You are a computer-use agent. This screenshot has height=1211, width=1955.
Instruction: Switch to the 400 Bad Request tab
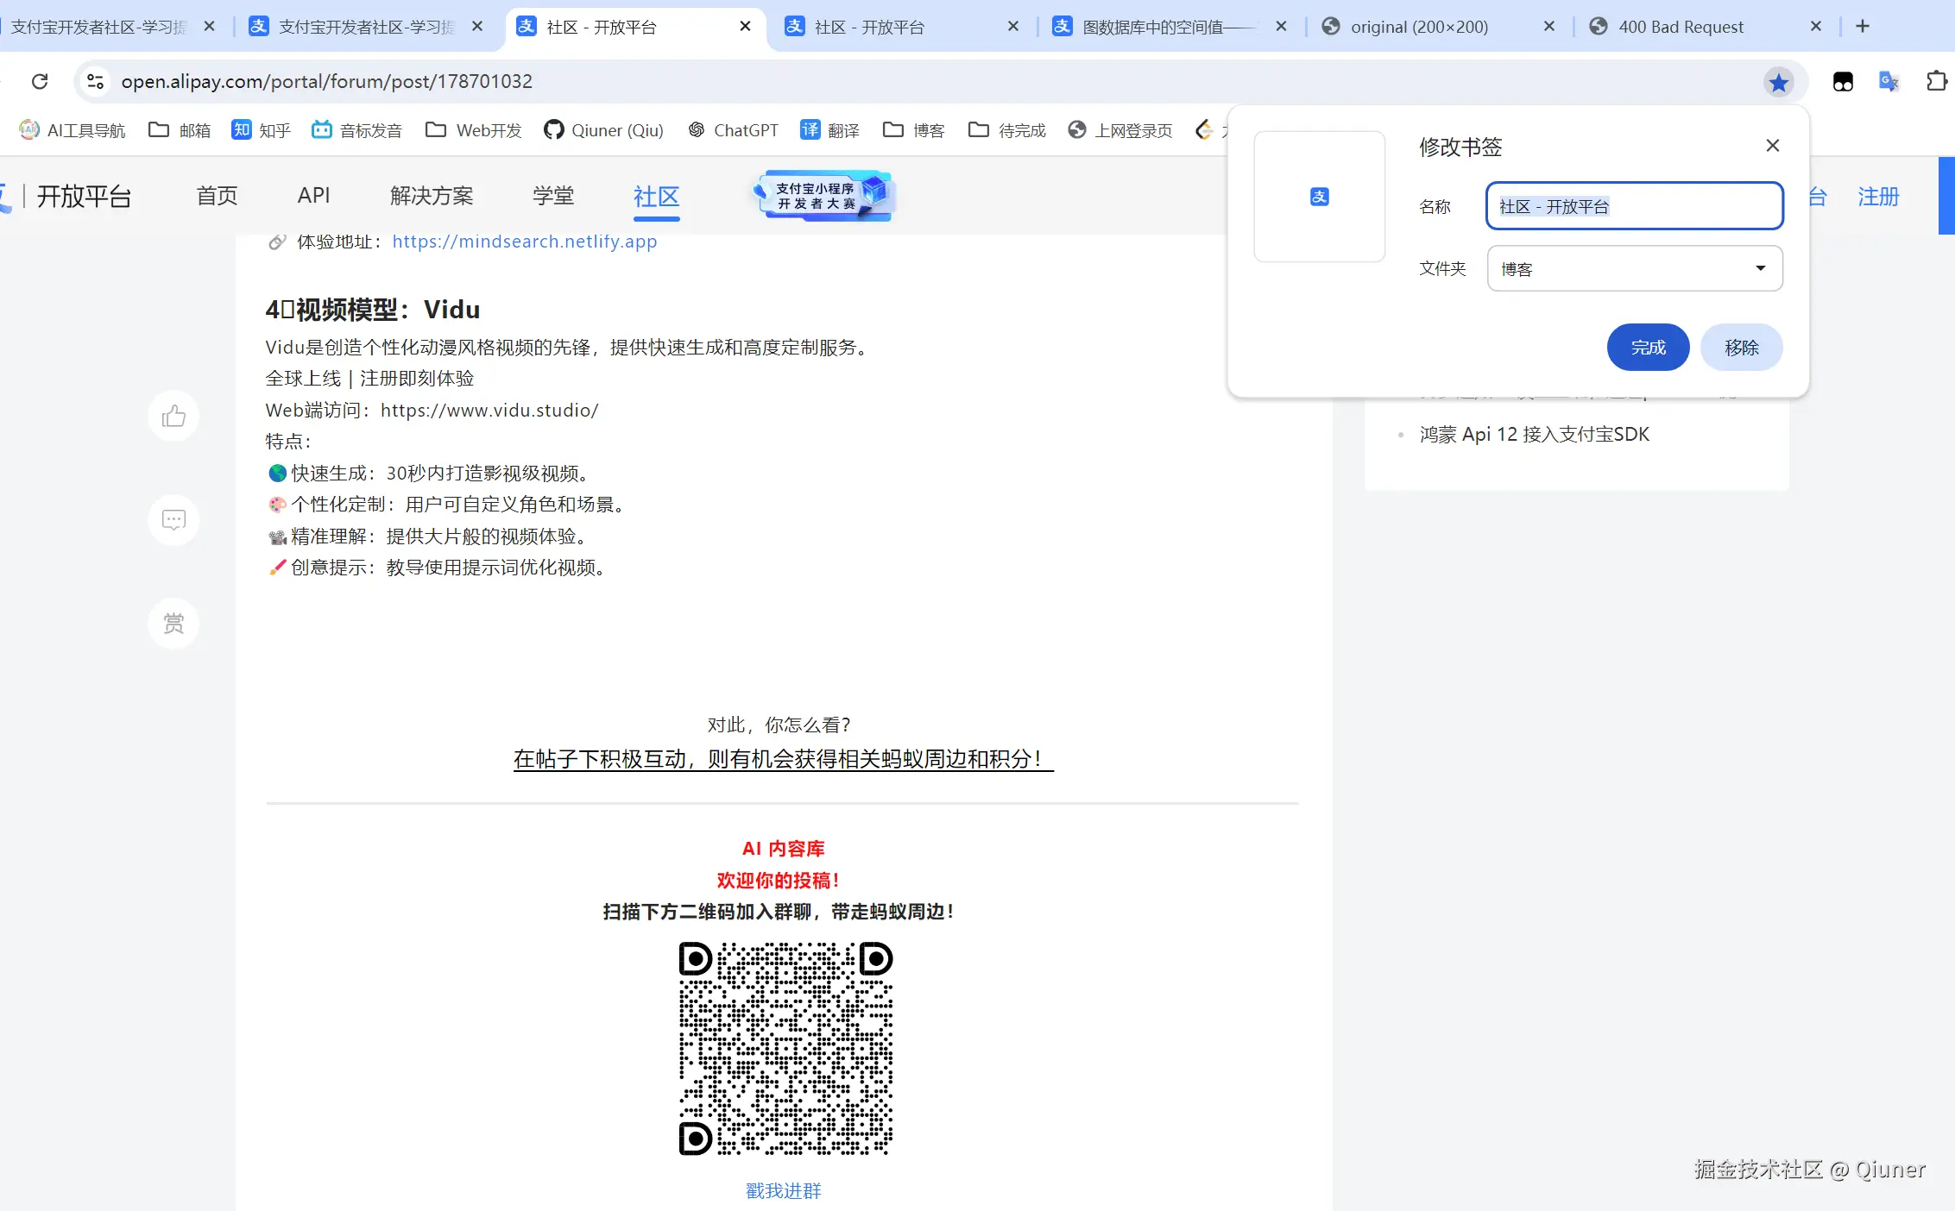coord(1680,27)
